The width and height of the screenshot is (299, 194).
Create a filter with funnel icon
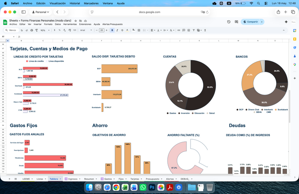pyautogui.click(x=194, y=30)
